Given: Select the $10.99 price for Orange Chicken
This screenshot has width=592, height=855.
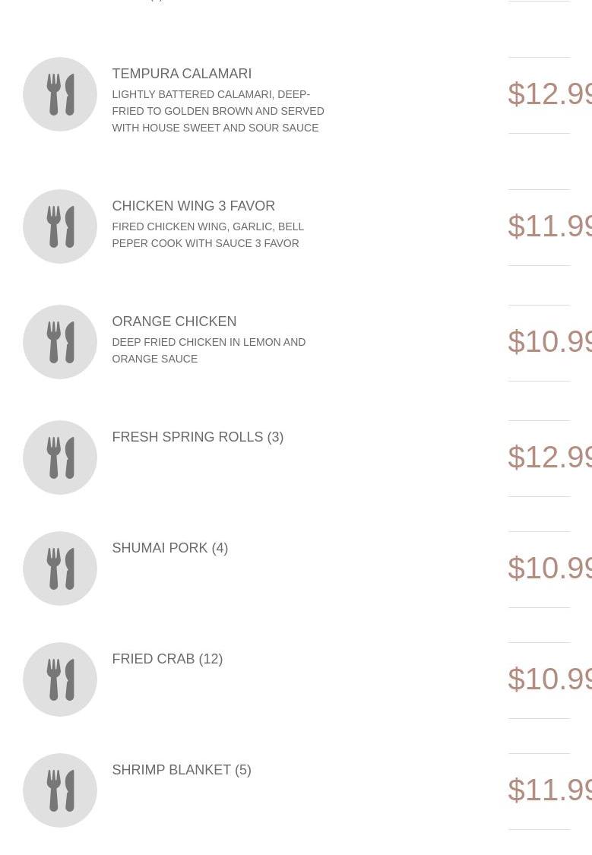Looking at the screenshot, I should click(x=549, y=341).
